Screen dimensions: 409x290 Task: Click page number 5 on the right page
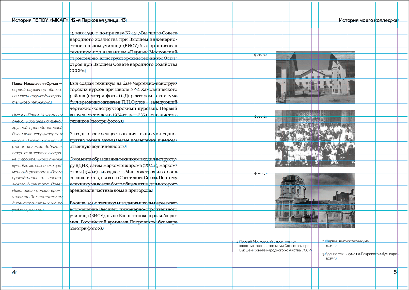coord(395,272)
